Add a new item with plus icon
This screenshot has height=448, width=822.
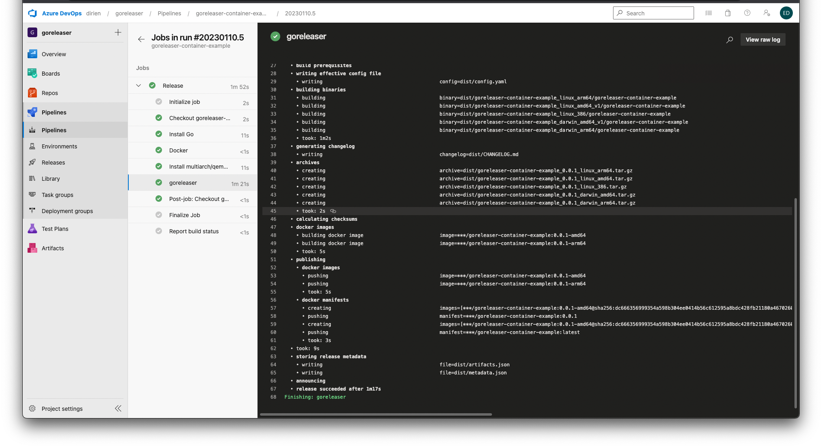click(118, 32)
